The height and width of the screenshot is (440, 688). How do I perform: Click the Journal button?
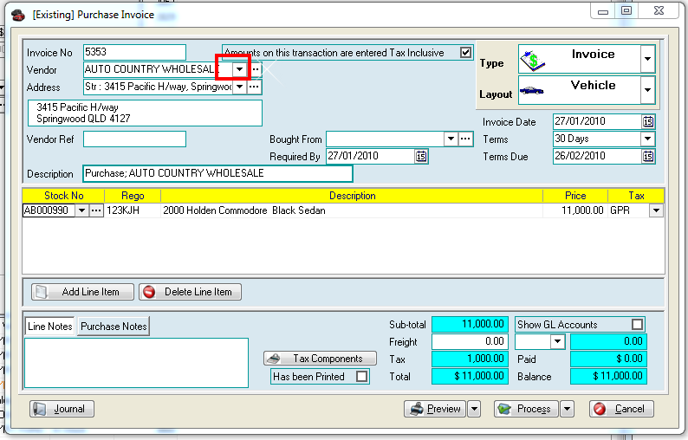pyautogui.click(x=62, y=409)
